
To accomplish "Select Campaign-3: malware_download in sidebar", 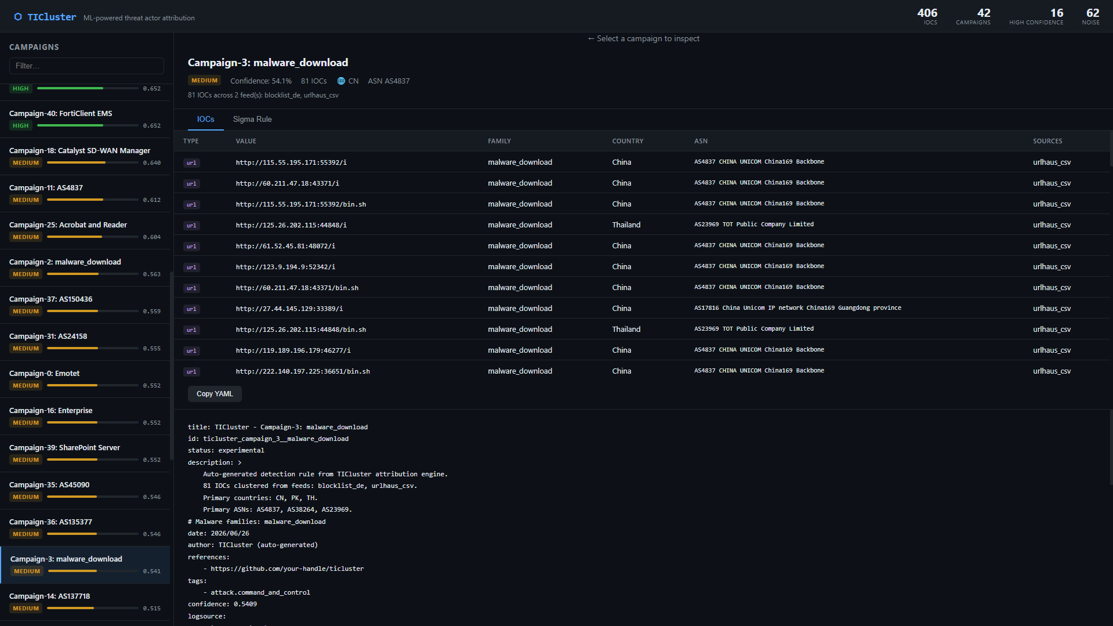I will (85, 565).
